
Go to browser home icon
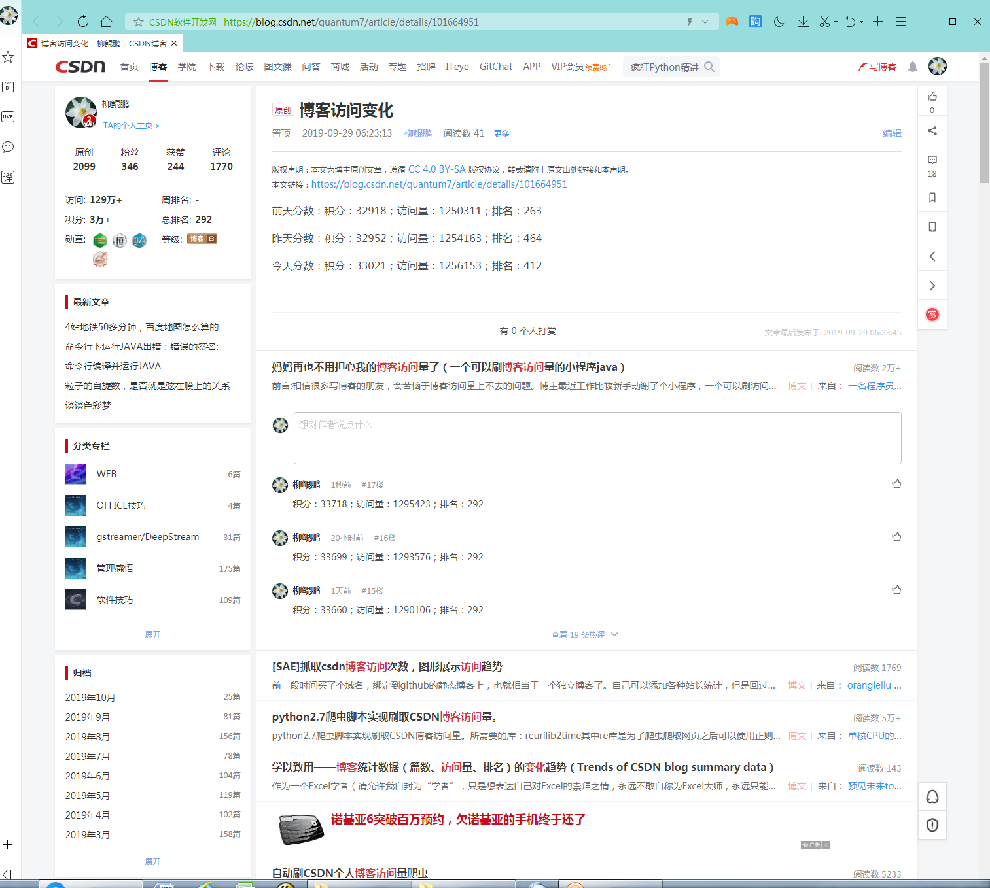coord(107,22)
